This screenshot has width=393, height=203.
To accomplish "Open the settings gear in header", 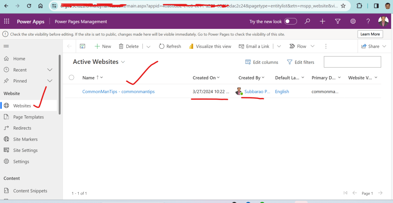I will (353, 22).
